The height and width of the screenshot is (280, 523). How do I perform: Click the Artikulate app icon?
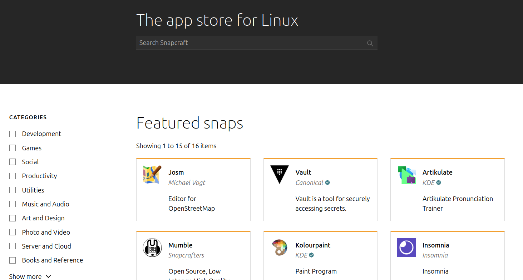coord(406,175)
